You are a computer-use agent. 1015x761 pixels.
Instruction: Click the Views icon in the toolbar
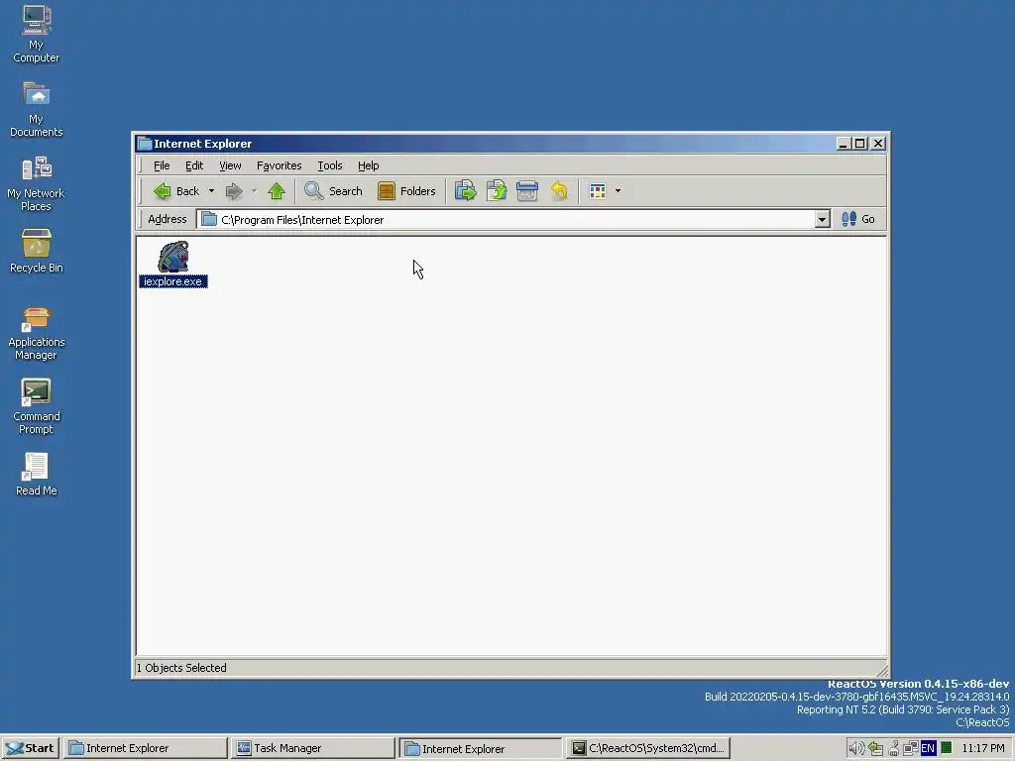pos(598,191)
